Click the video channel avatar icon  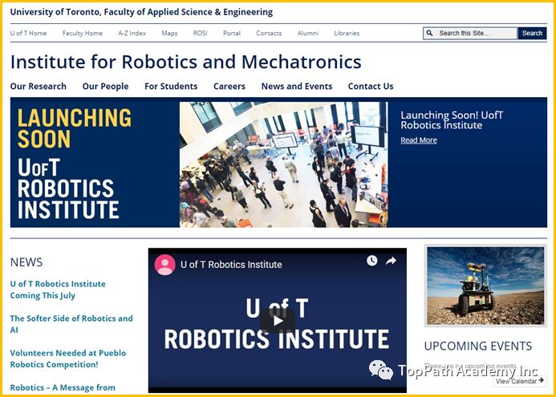coord(165,265)
